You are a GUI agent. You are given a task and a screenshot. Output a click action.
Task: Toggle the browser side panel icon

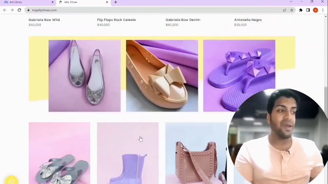pyautogui.click(x=308, y=10)
